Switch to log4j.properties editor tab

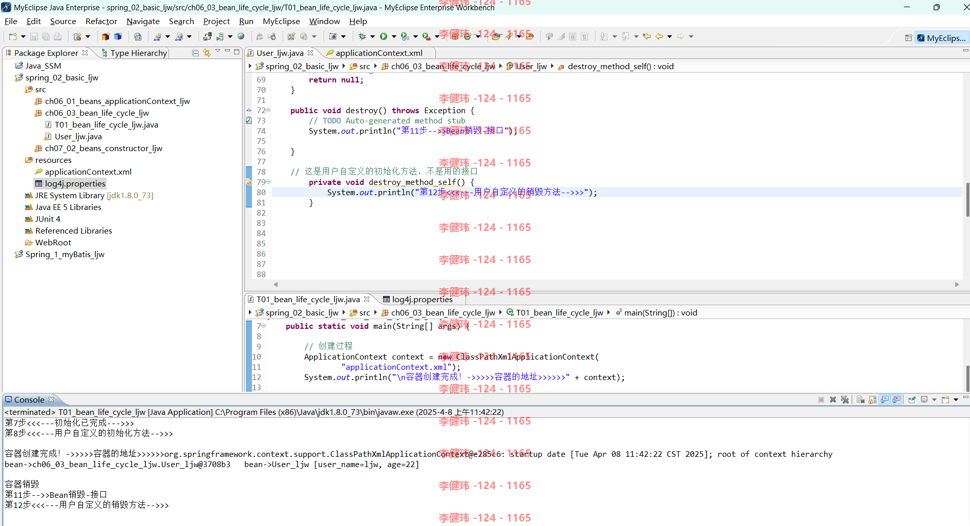point(422,299)
